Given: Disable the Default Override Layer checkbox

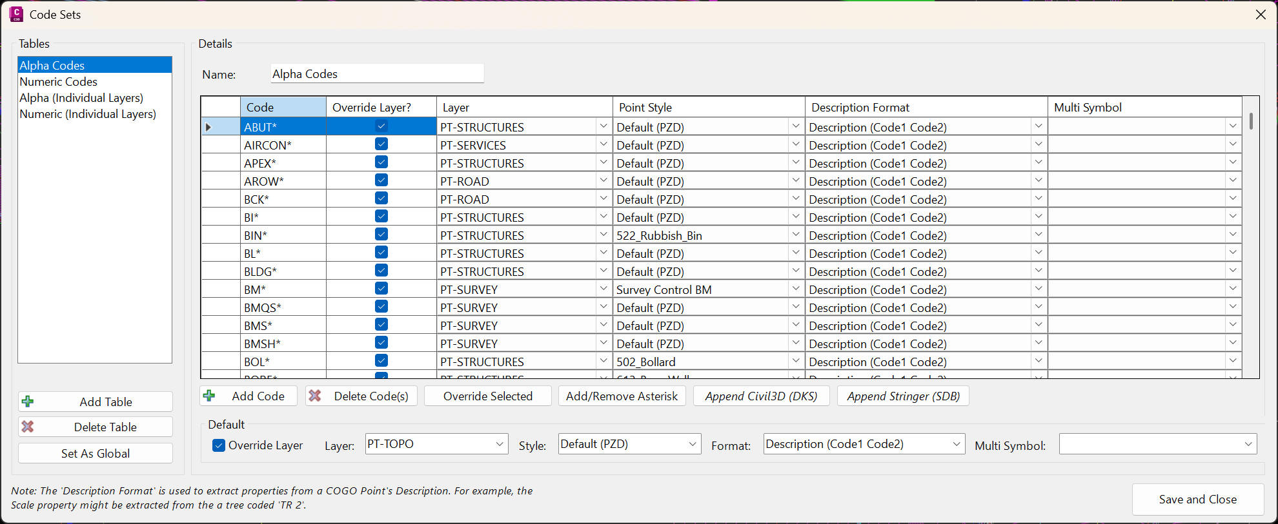Looking at the screenshot, I should pyautogui.click(x=219, y=445).
